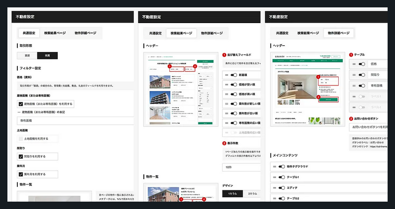Select 賃貸 transaction type button
395x209 pixels.
point(27,56)
